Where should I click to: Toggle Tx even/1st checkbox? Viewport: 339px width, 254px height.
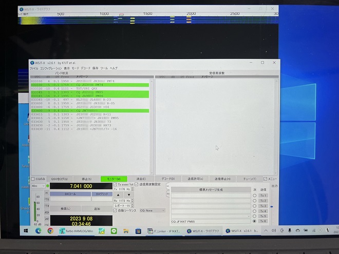click(x=115, y=184)
